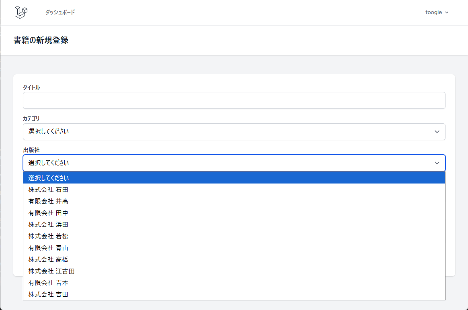Focus the タイトル text input field
Image resolution: width=468 pixels, height=310 pixels.
(234, 100)
